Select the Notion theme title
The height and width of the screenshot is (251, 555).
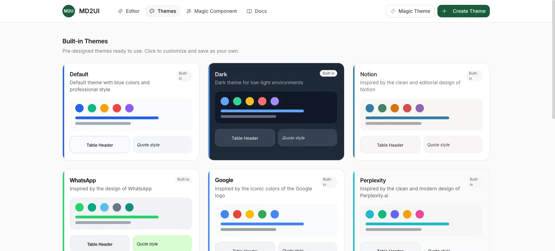click(x=368, y=74)
